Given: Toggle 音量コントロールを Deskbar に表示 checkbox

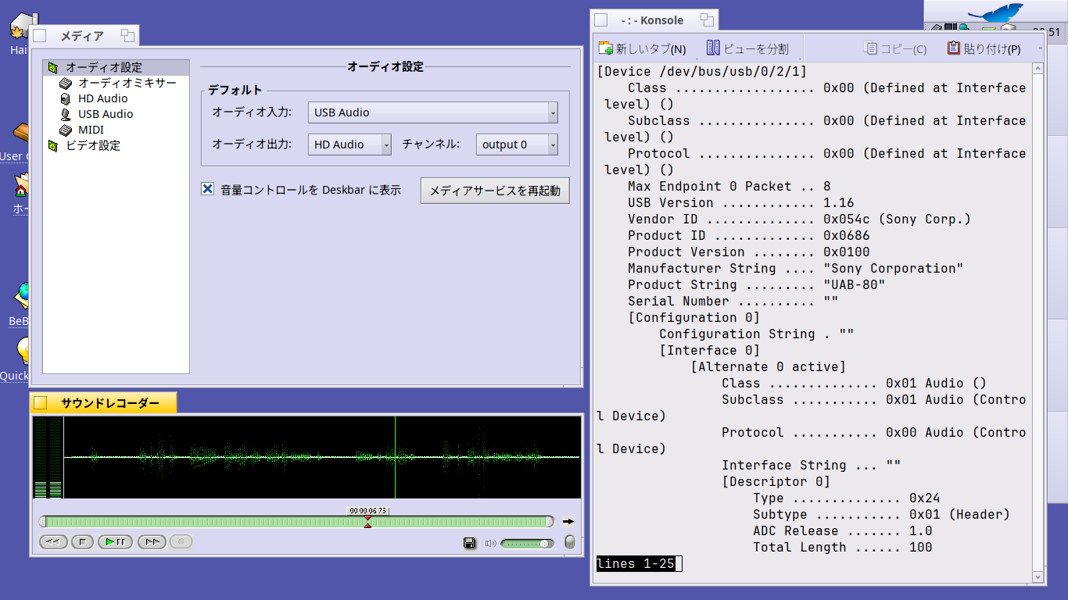Looking at the screenshot, I should tap(208, 189).
